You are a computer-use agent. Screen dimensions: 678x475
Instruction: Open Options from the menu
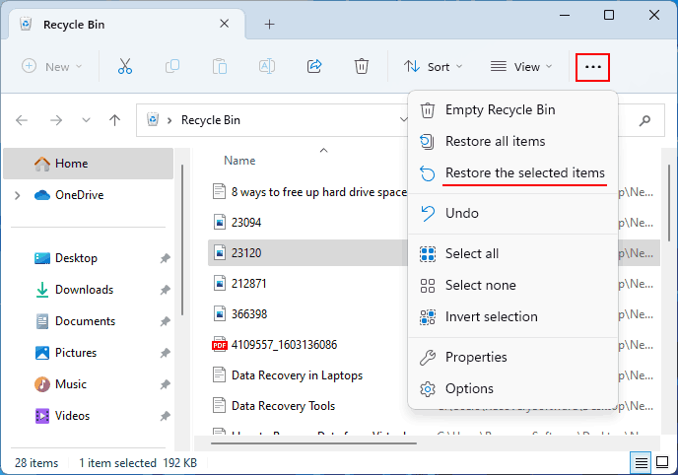point(512,388)
